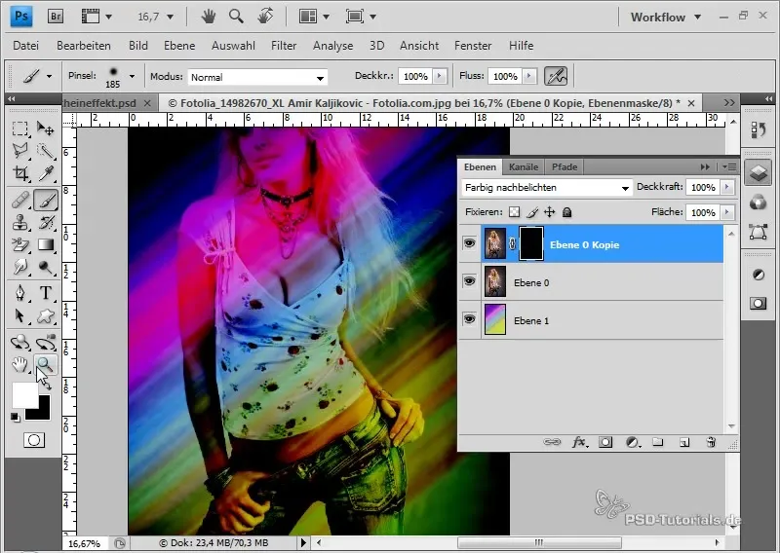Toggle lock image pixels brush icon
The width and height of the screenshot is (780, 553).
[x=532, y=212]
